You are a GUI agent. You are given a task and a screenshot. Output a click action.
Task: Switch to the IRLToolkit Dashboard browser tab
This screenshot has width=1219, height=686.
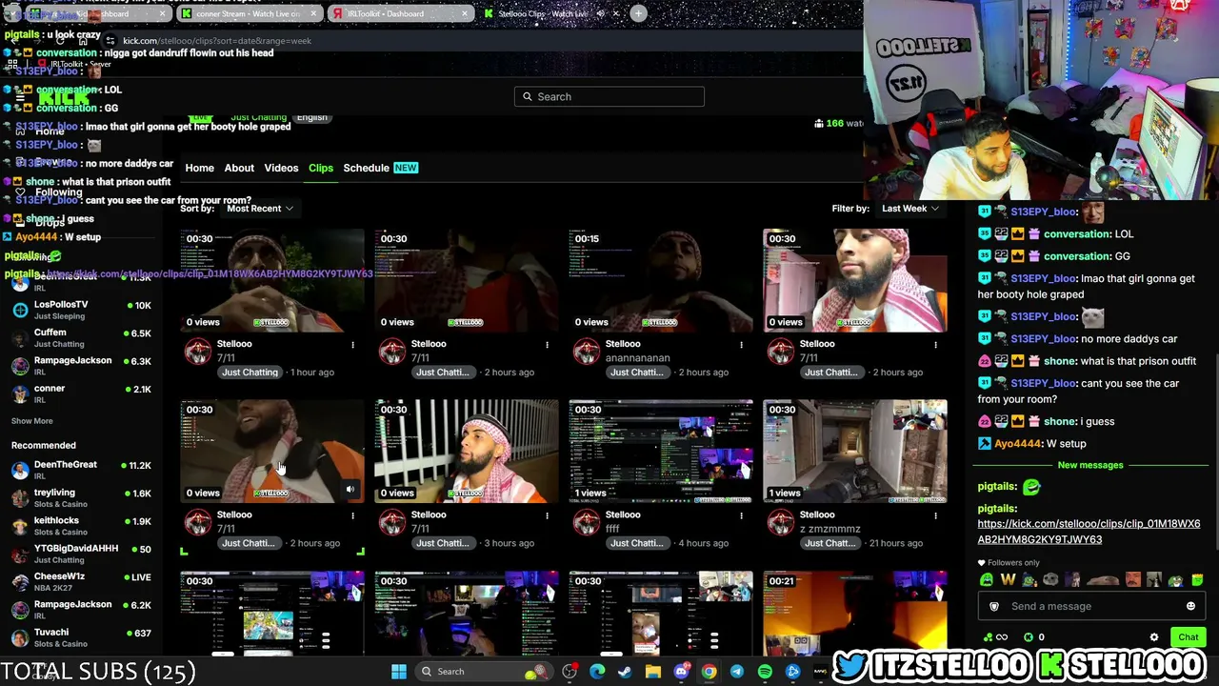coord(400,14)
